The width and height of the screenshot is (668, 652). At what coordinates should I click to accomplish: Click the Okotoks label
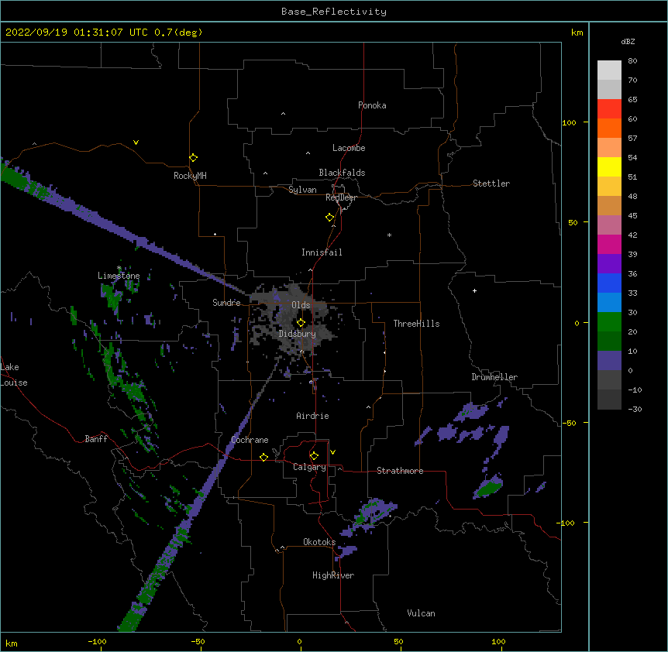pos(319,542)
